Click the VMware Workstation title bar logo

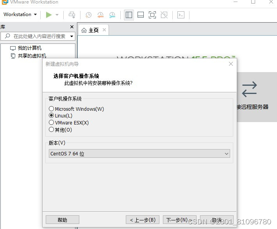tap(5, 2)
